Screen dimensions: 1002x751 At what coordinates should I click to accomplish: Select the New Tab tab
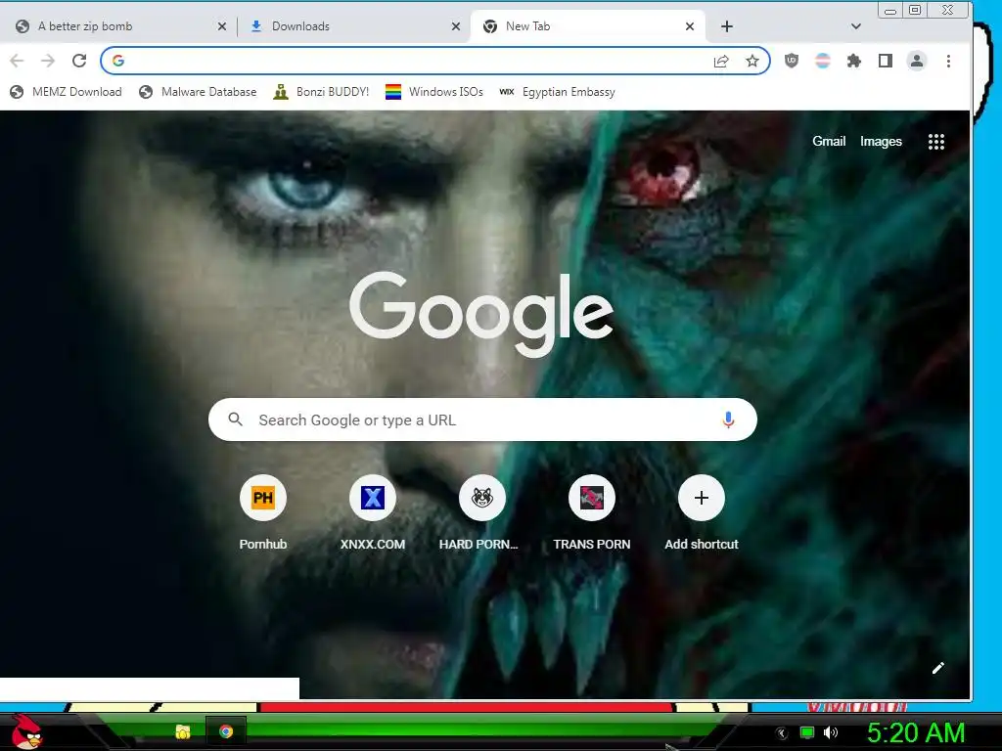(x=588, y=26)
